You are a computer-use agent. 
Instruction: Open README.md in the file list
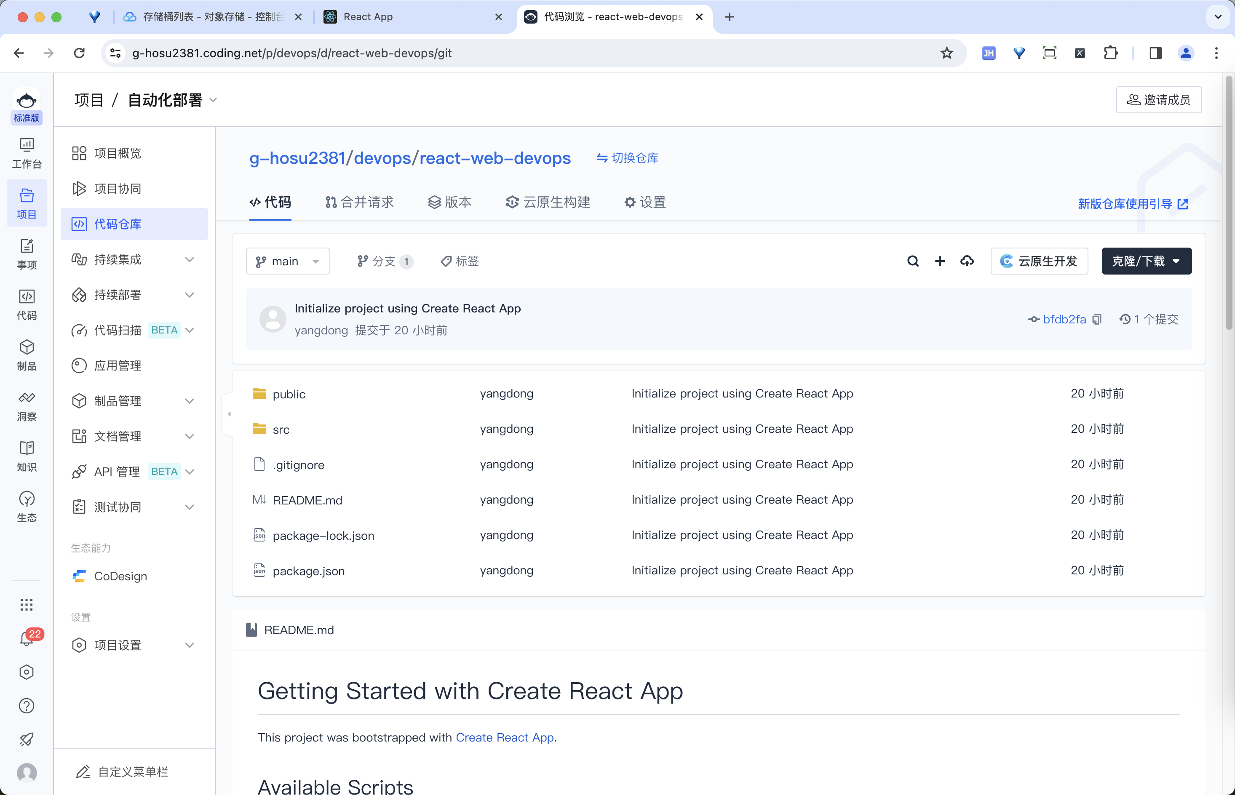(x=307, y=500)
